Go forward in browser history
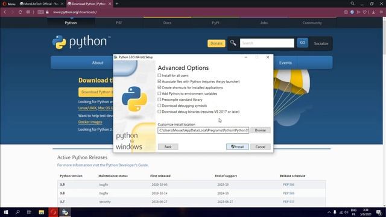 (12, 12)
